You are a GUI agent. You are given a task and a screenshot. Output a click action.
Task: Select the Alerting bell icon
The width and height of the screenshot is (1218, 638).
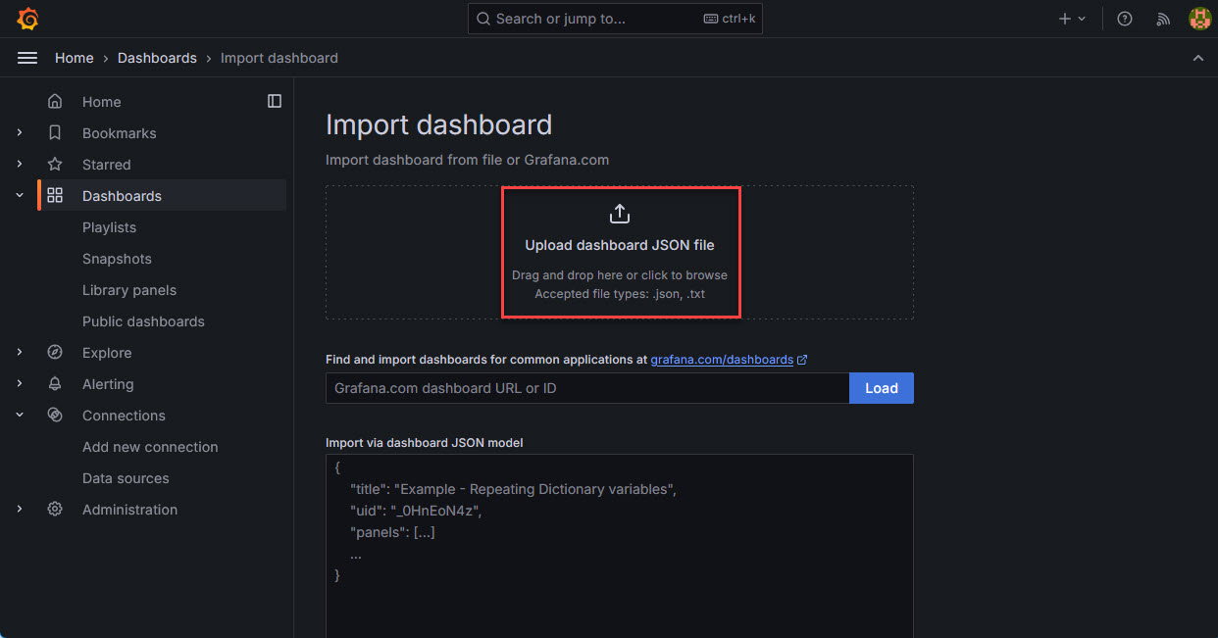(x=55, y=383)
